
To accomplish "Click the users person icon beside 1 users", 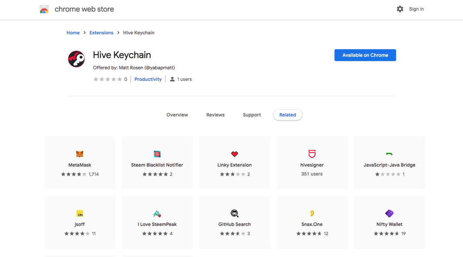I will point(172,79).
